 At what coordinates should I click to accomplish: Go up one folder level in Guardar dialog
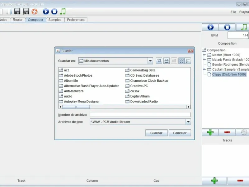159,61
